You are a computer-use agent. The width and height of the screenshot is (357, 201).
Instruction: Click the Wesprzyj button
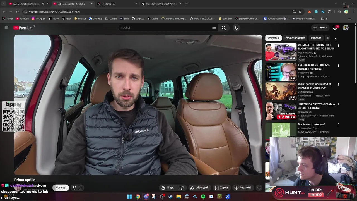61,188
